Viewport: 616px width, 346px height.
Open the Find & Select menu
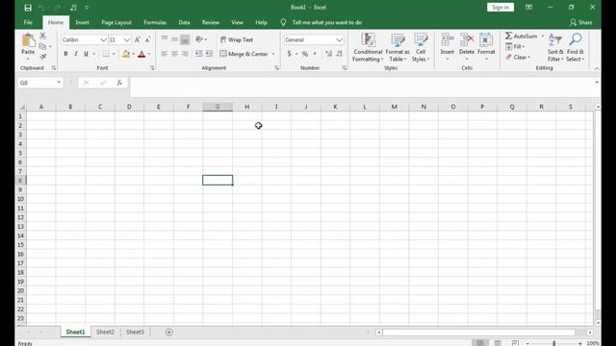click(576, 47)
